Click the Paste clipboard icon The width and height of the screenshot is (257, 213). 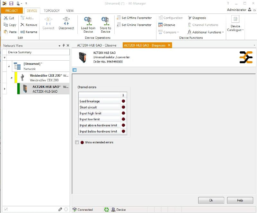[x=6, y=32]
